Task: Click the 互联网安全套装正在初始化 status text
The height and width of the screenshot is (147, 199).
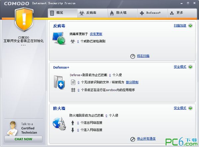Action: [24, 41]
